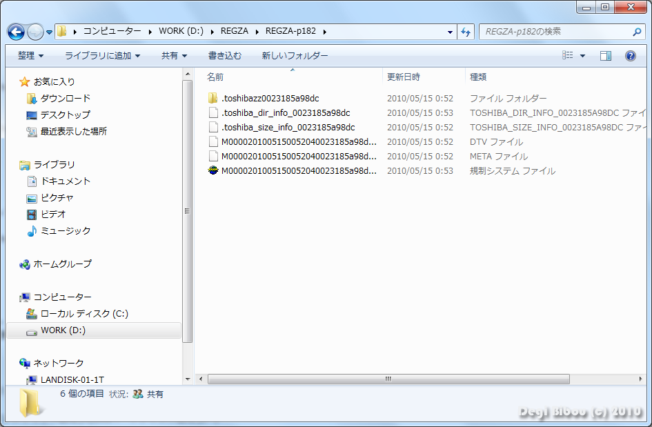Select お気に入り in the navigation pane
The image size is (652, 427).
tap(54, 81)
